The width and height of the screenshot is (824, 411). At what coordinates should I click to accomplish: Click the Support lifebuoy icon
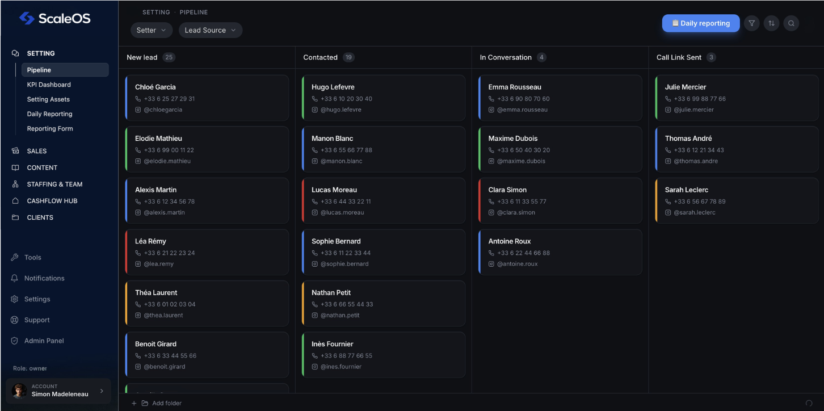(x=15, y=320)
